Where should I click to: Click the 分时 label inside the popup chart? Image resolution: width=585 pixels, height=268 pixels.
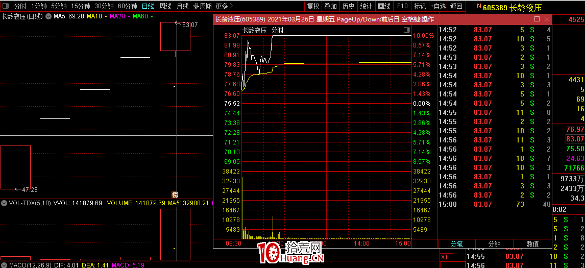pyautogui.click(x=278, y=30)
